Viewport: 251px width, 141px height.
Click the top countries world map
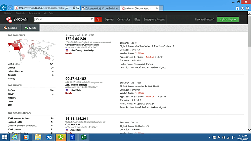(x=32, y=50)
